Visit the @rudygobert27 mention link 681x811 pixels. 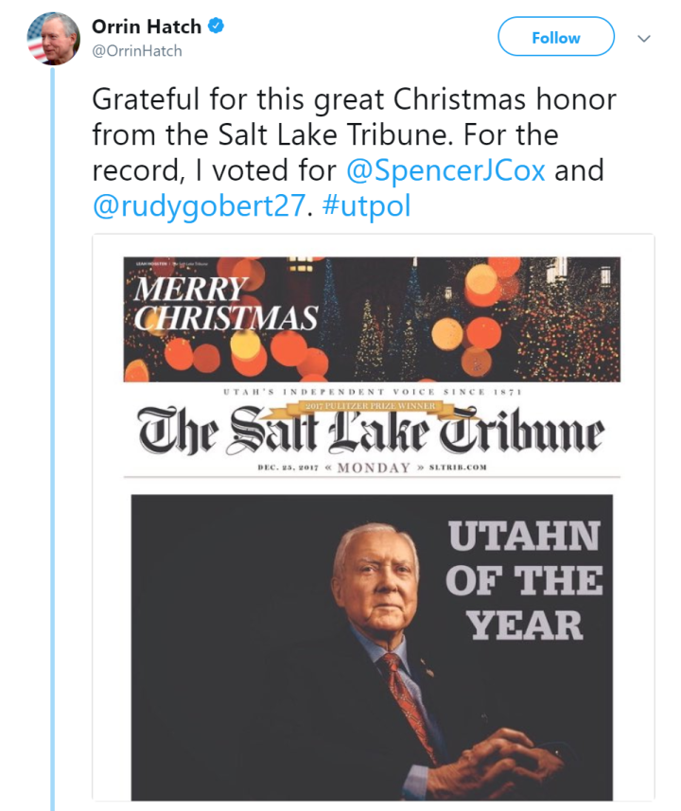pyautogui.click(x=201, y=206)
